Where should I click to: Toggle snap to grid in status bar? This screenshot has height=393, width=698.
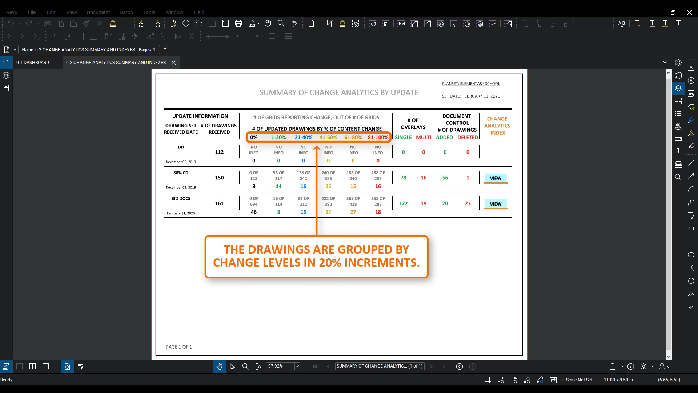click(501, 380)
